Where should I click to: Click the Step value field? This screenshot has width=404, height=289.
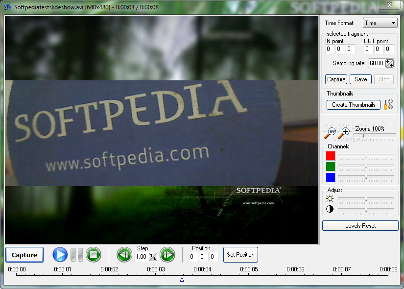[x=142, y=257]
